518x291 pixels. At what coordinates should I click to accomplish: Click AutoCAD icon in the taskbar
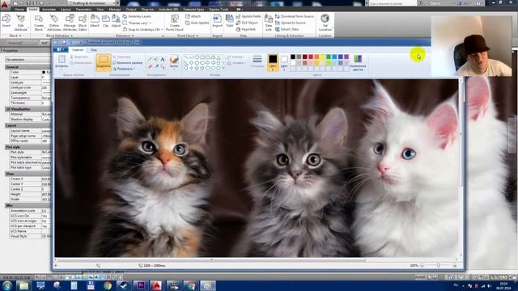157,285
